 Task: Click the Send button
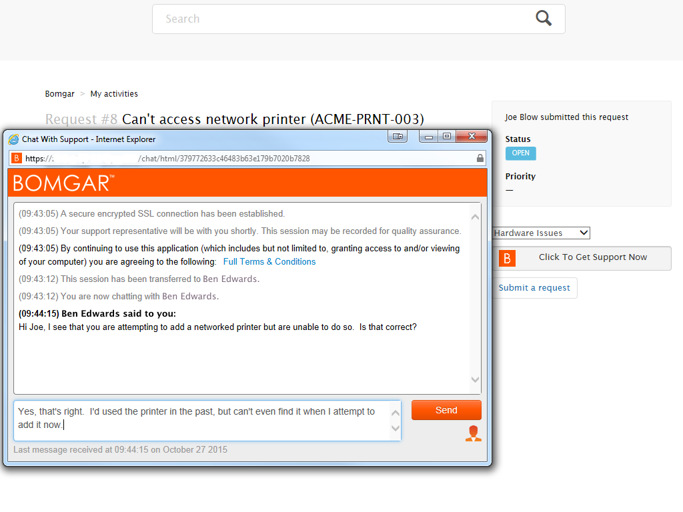click(446, 410)
